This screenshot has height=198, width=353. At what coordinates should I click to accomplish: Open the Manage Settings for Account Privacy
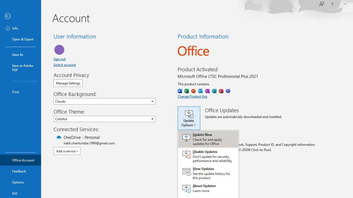point(68,83)
